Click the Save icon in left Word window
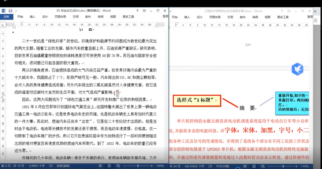 [x=11, y=11]
